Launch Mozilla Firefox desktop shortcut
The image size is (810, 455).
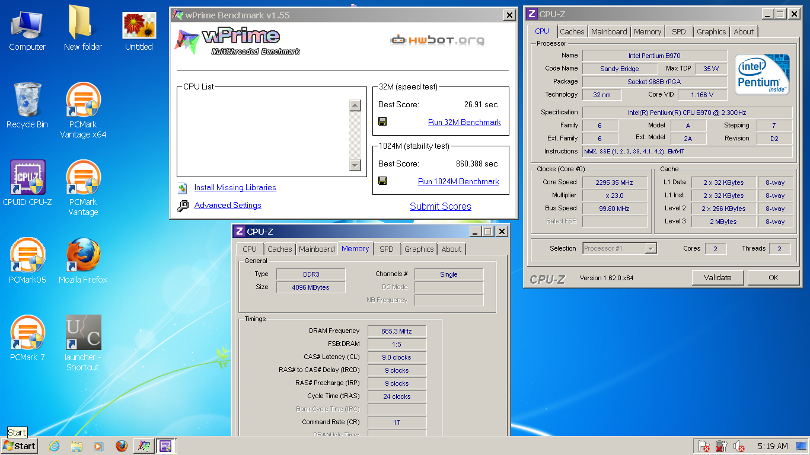pyautogui.click(x=83, y=261)
